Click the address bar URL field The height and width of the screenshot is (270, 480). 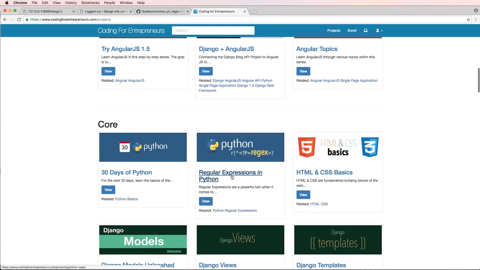coord(244,19)
